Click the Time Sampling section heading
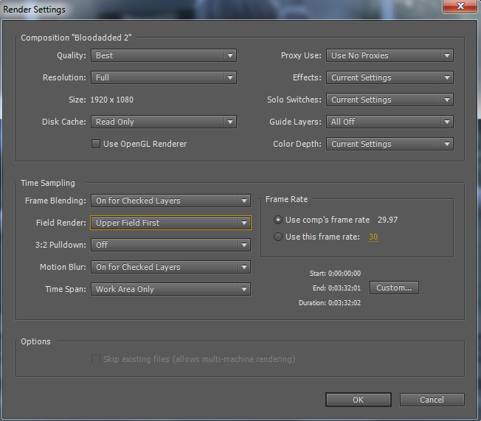This screenshot has height=421, width=481. pyautogui.click(x=48, y=183)
